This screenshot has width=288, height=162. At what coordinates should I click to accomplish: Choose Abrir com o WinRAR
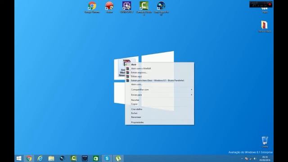click(159, 68)
